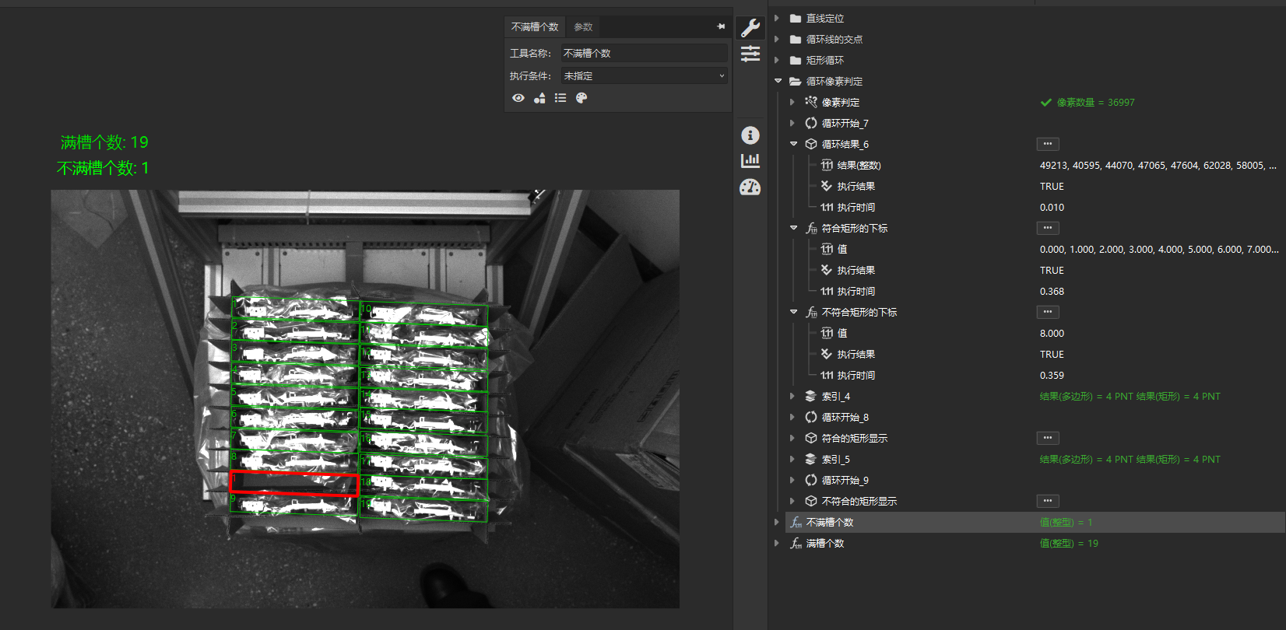The image size is (1286, 630).
Task: Collapse the 循环结果_6 node
Action: click(793, 144)
